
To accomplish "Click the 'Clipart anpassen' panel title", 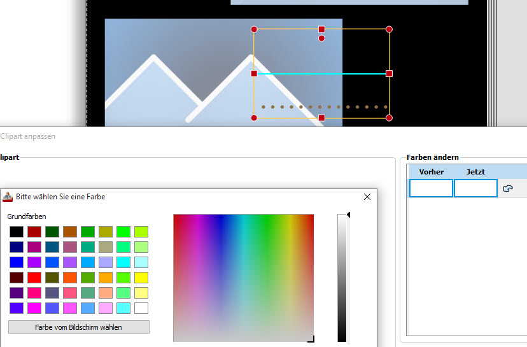I will click(27, 136).
